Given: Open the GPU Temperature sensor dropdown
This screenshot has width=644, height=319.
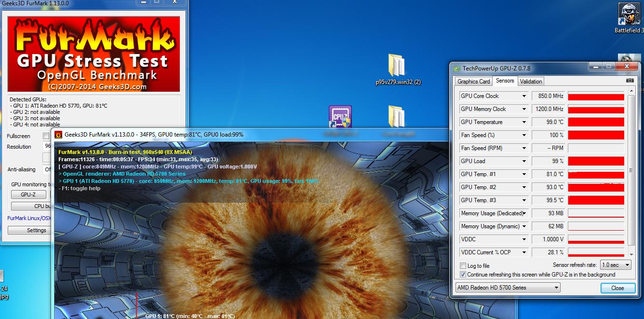Looking at the screenshot, I should (524, 122).
